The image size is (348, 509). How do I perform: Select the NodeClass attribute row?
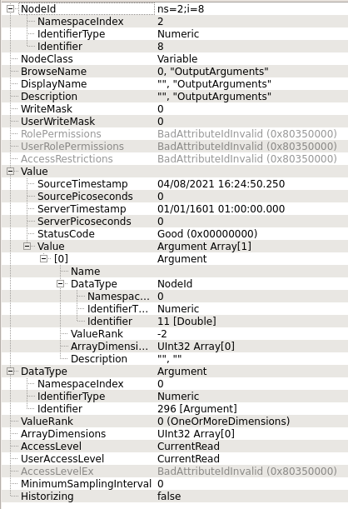click(175, 59)
